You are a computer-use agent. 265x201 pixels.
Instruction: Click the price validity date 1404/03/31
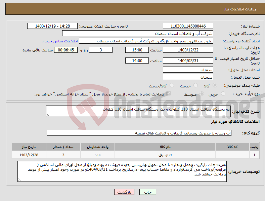pyautogui.click(x=188, y=61)
